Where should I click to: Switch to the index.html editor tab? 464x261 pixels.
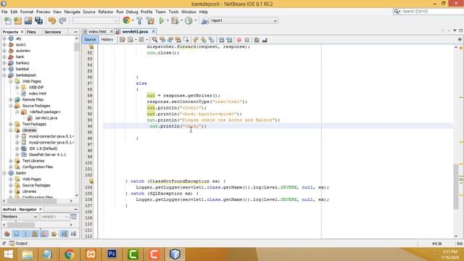[97, 31]
